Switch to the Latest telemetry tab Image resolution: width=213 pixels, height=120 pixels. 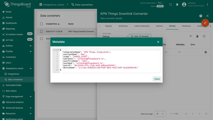click(x=142, y=26)
